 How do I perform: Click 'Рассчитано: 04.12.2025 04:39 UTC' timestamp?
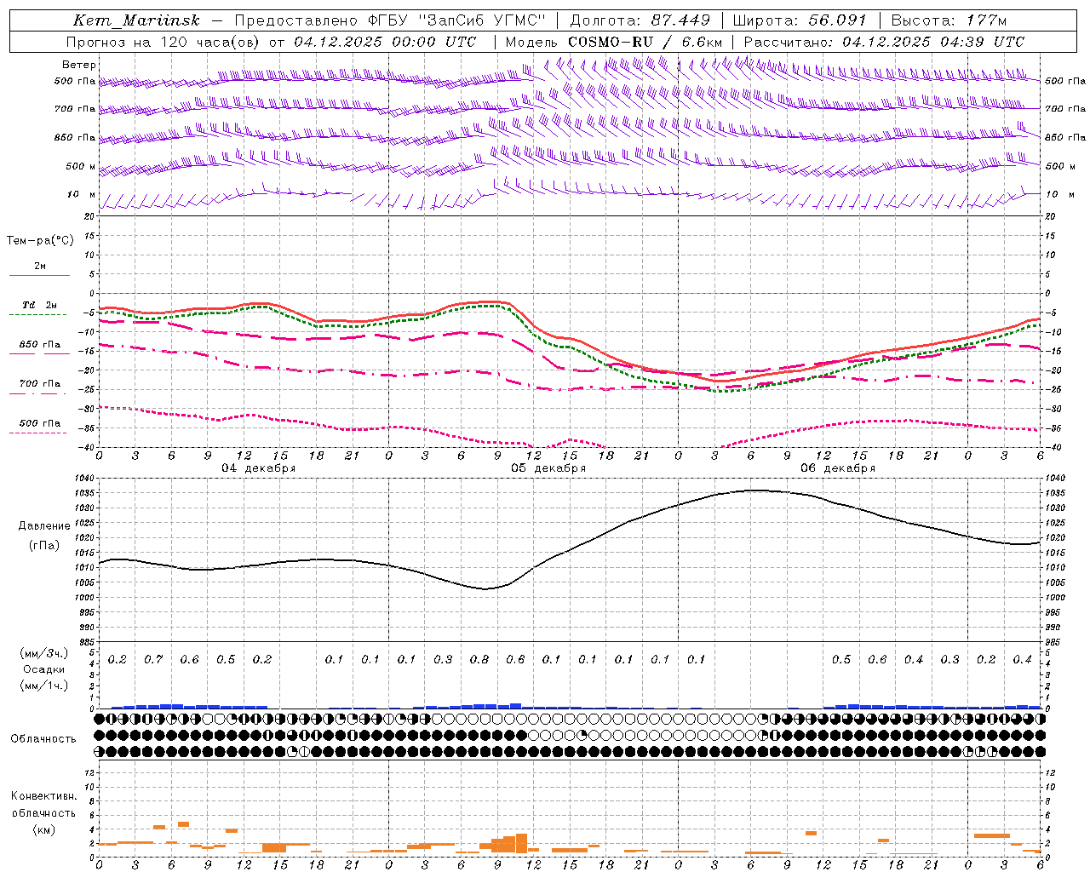[x=884, y=42]
